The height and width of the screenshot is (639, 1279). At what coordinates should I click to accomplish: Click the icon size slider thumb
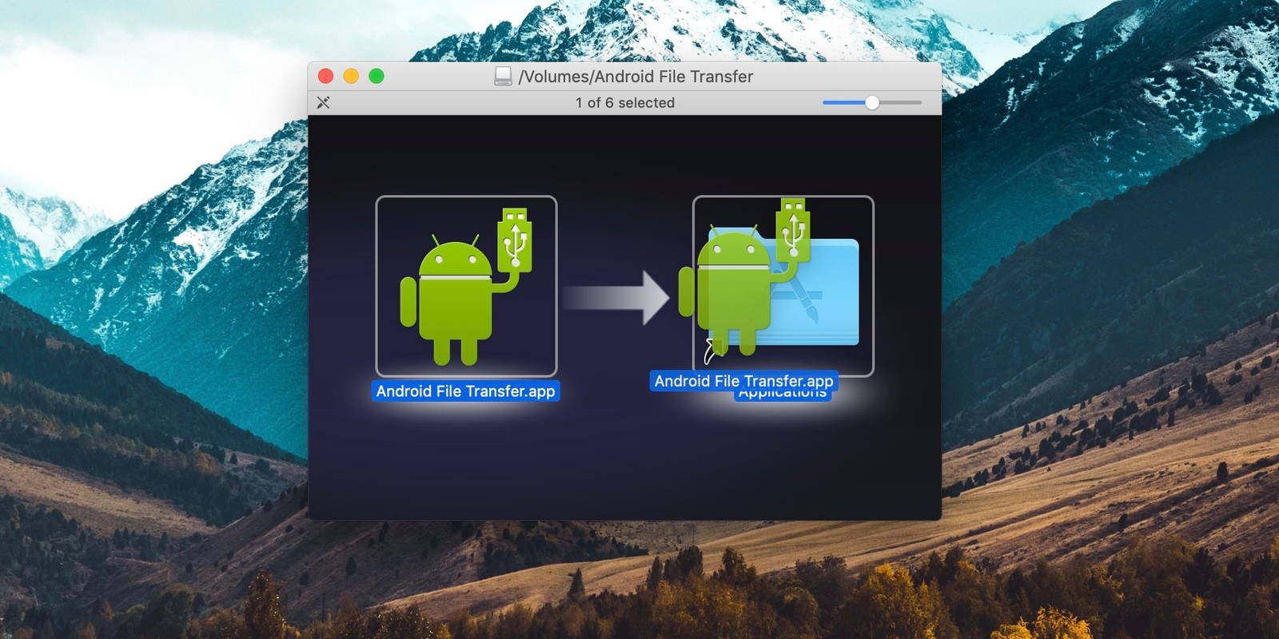[x=872, y=102]
